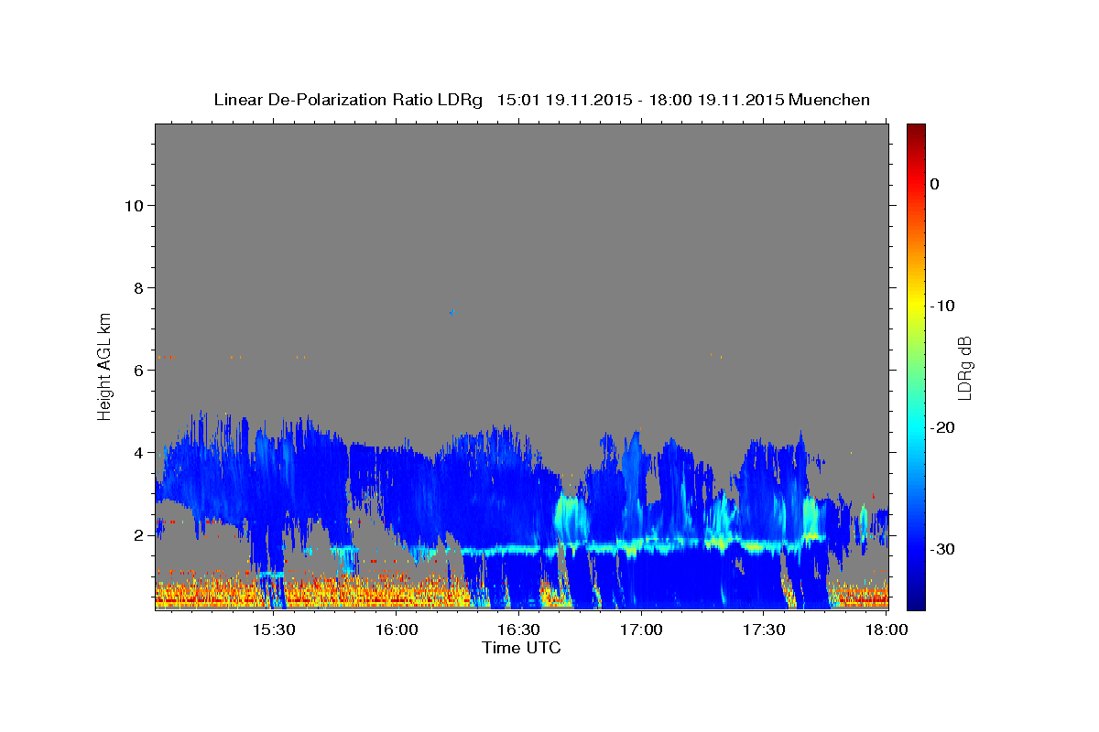This screenshot has height=732, width=1099.
Task: Click the 16:30 time tick label
Action: [518, 630]
